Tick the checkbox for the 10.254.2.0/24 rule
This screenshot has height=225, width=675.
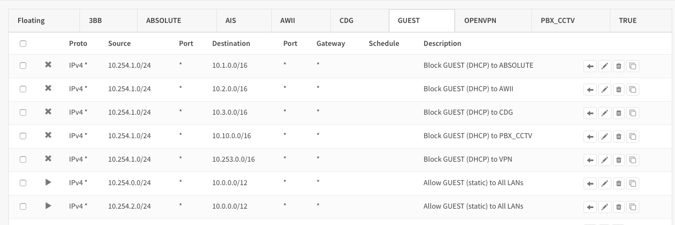[23, 206]
